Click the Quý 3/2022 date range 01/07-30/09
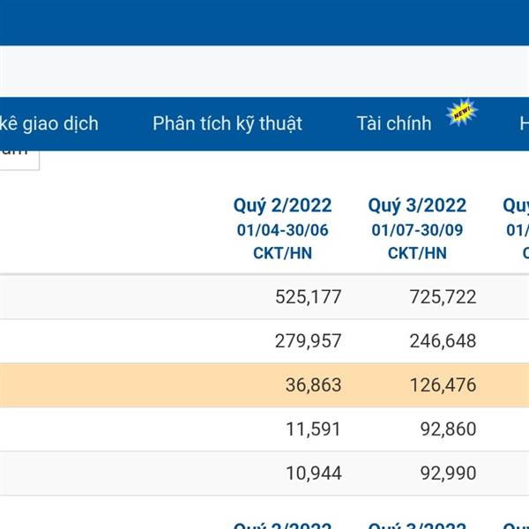 point(417,230)
